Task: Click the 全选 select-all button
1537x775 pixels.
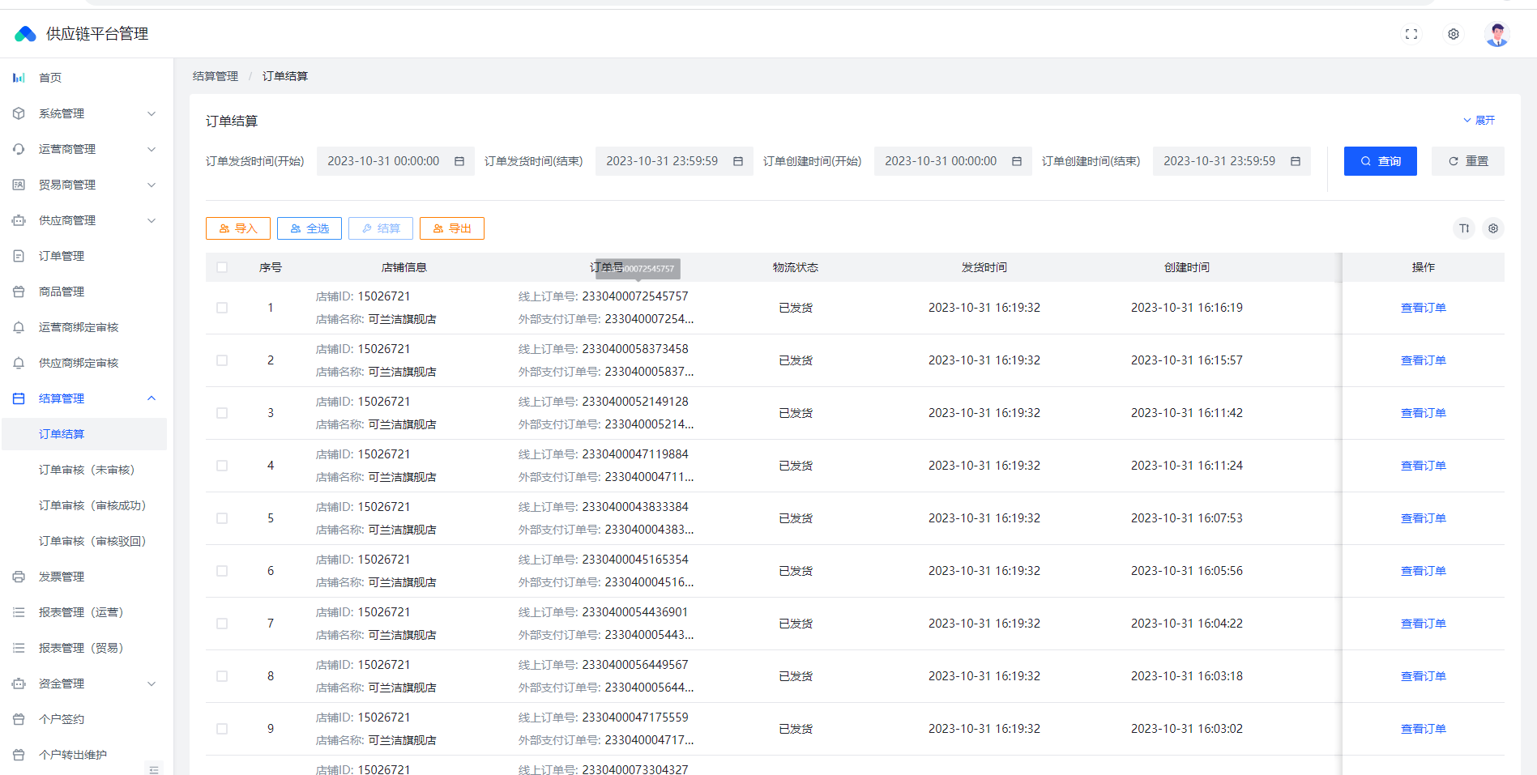Action: pyautogui.click(x=310, y=228)
